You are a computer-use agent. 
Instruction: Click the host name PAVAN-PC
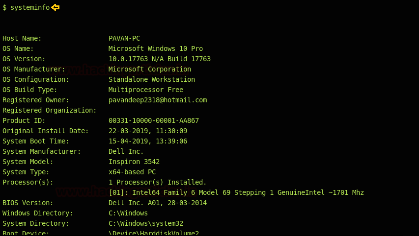click(x=124, y=38)
